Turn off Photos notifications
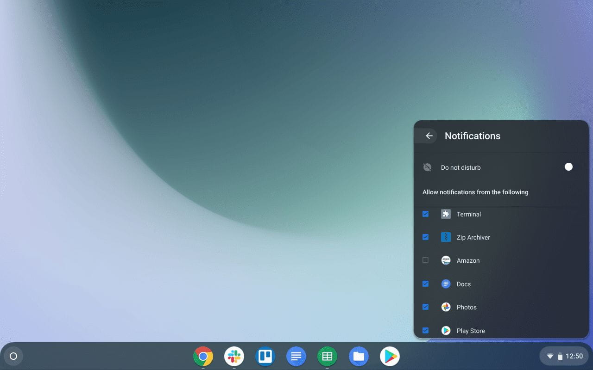Image resolution: width=593 pixels, height=370 pixels. pos(425,307)
